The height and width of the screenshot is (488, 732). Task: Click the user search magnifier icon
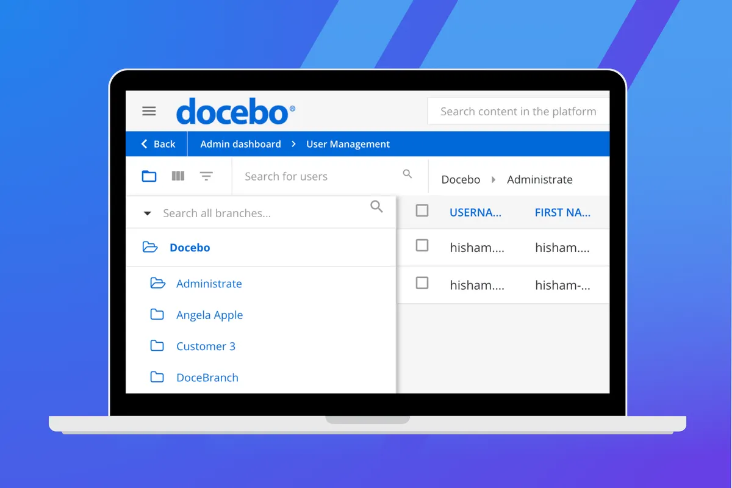coord(407,174)
